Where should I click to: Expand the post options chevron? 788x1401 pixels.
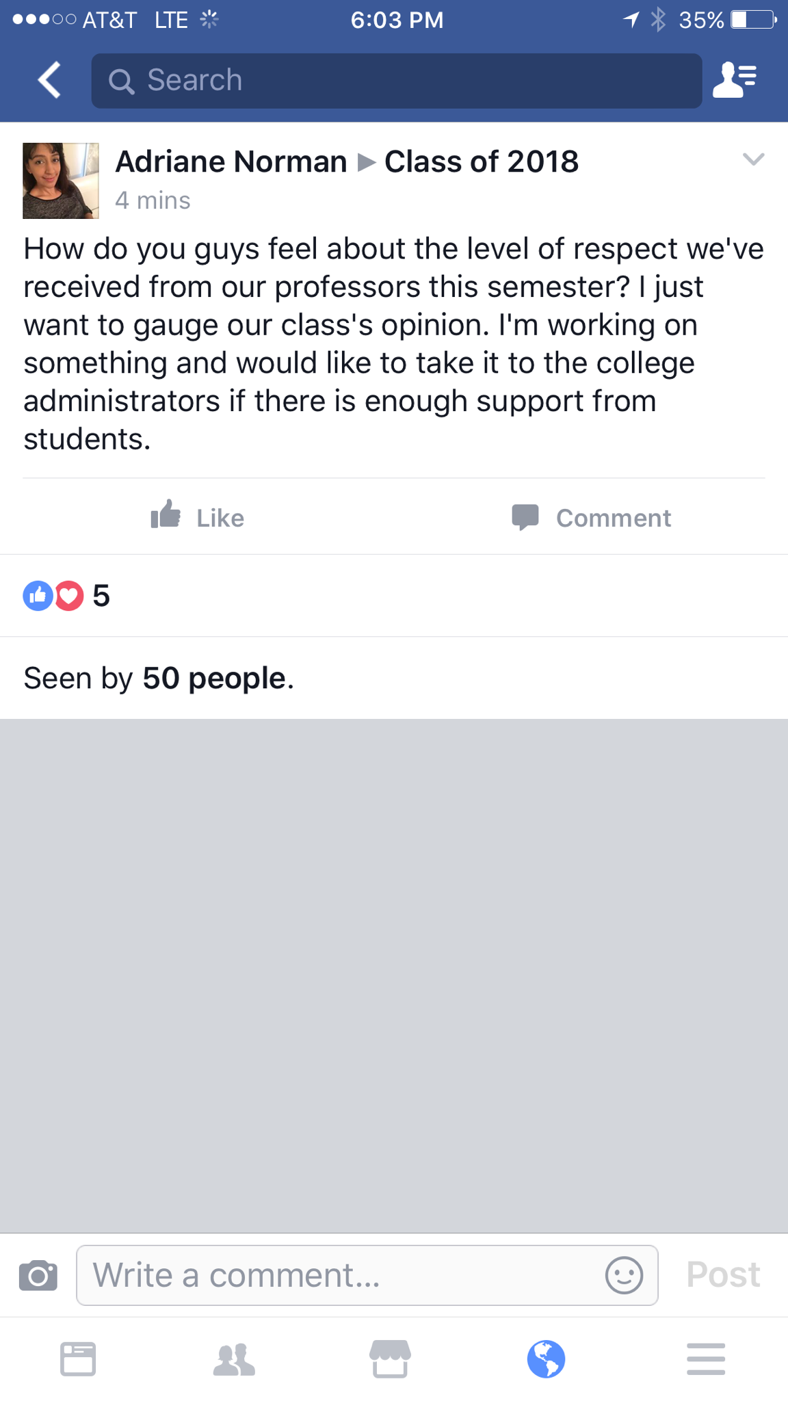point(752,160)
